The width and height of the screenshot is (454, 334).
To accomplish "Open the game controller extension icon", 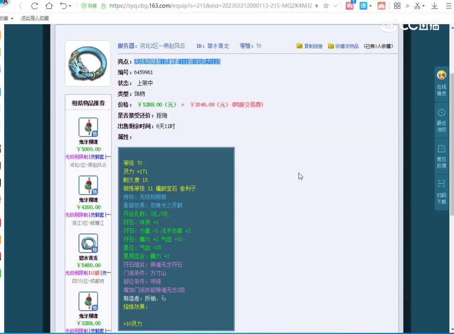I will (381, 6).
